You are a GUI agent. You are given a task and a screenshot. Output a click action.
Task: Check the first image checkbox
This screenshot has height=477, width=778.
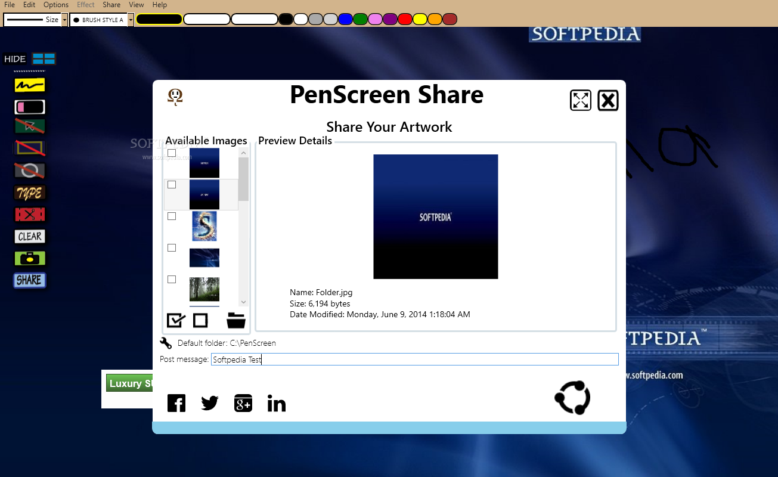point(172,153)
